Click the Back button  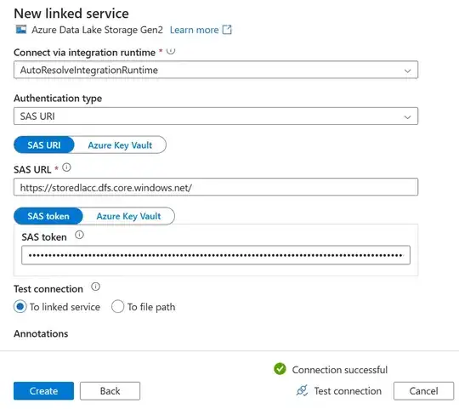click(110, 391)
